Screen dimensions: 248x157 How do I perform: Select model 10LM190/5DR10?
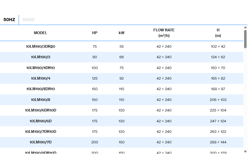(40, 89)
